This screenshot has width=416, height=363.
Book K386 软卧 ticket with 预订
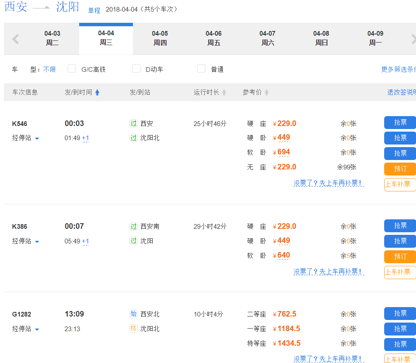point(400,257)
